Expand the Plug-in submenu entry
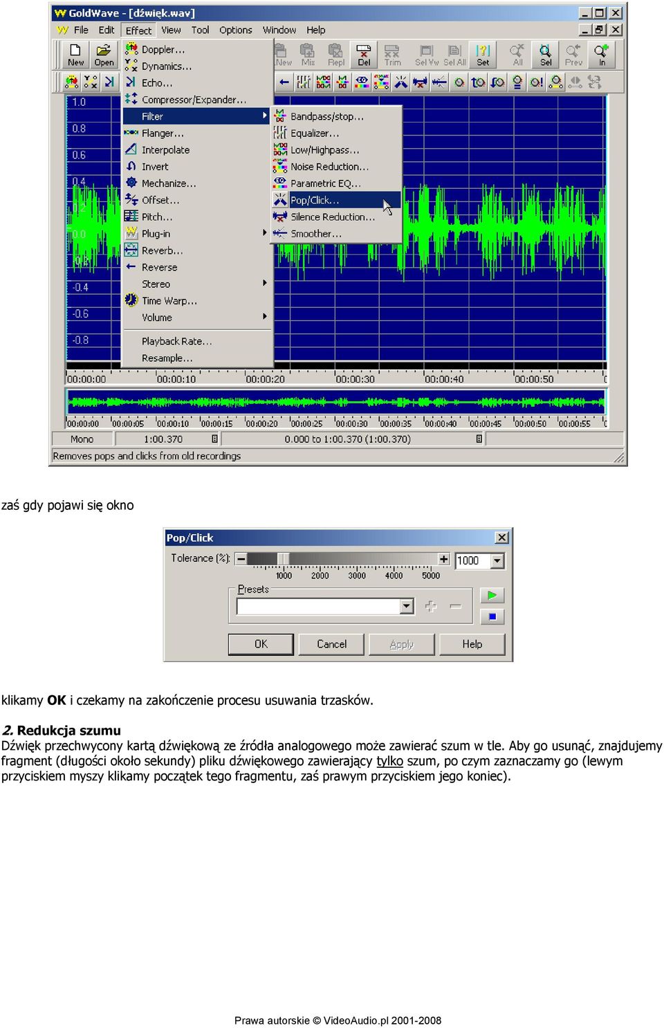 [197, 234]
